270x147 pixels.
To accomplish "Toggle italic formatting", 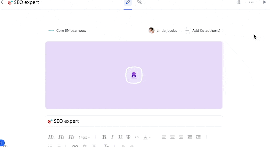I will 112,137.
